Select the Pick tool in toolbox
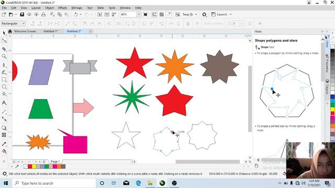 [x=4, y=33]
